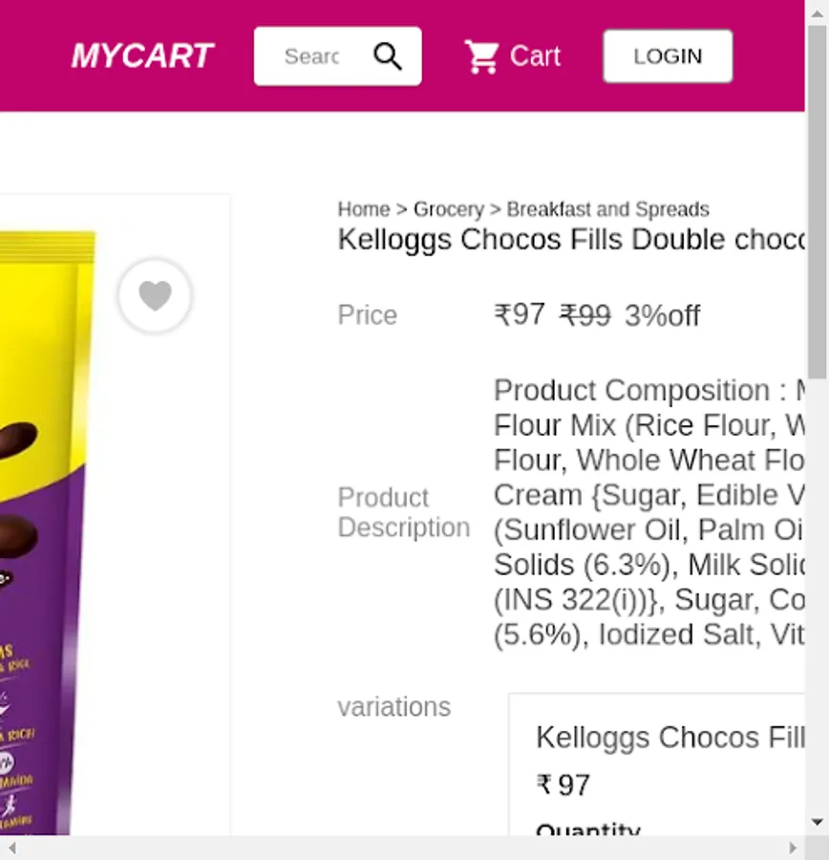The height and width of the screenshot is (860, 829).
Task: Click the magnifier search icon
Action: [x=388, y=56]
